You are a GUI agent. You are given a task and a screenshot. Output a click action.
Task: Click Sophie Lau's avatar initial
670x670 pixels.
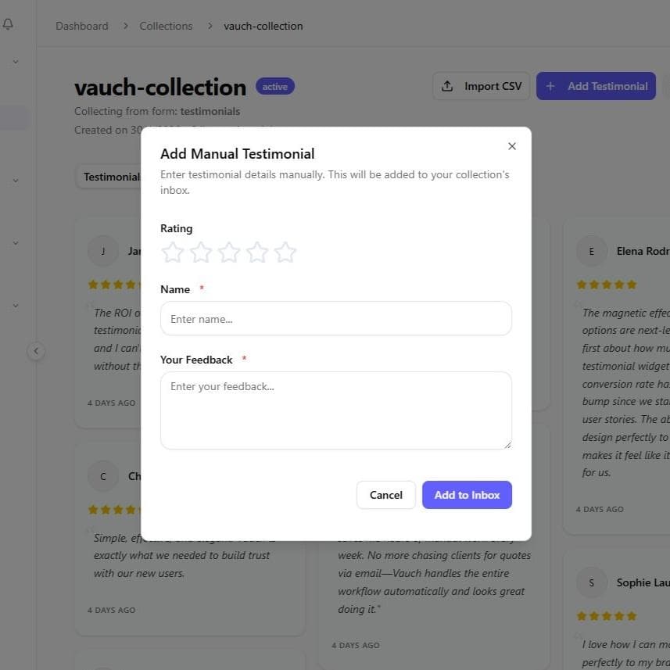(x=592, y=582)
